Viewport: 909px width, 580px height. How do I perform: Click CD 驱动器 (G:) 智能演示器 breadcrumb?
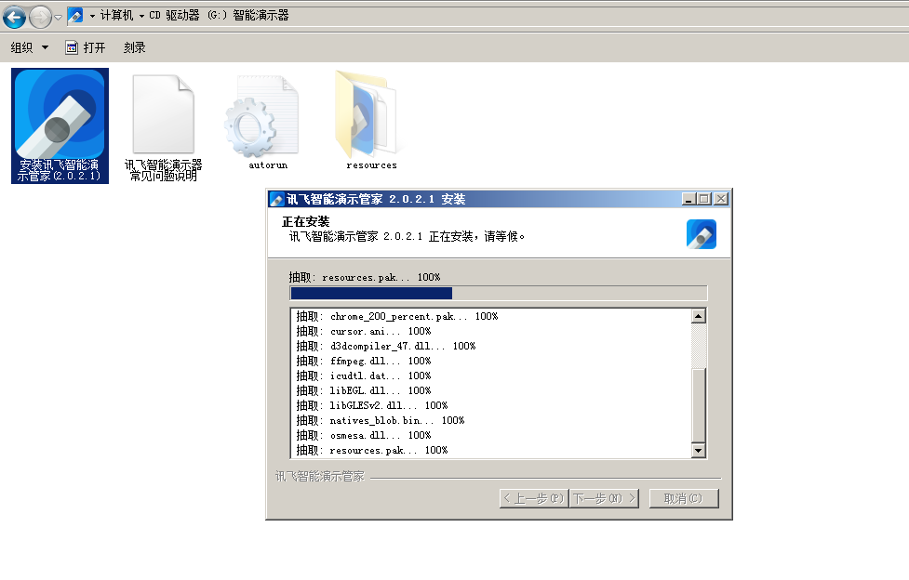coord(219,16)
